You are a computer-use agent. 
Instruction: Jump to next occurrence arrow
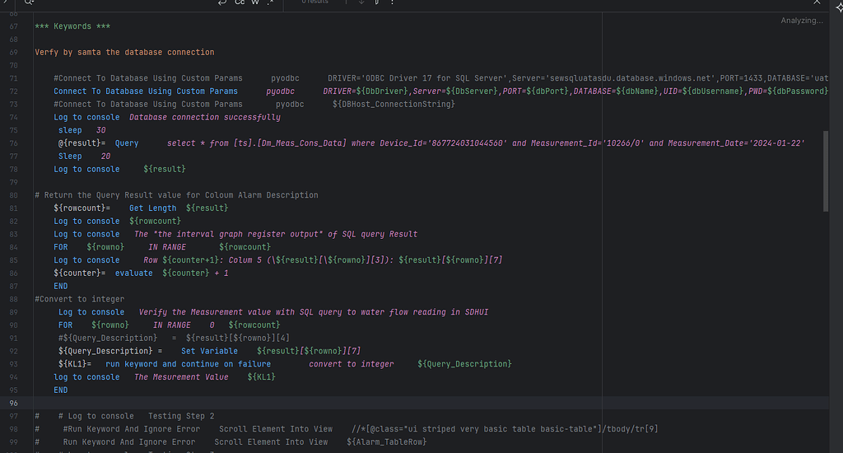tap(361, 2)
